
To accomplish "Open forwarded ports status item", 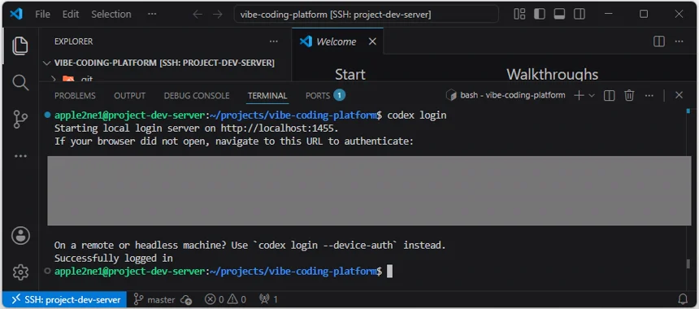I will coord(268,299).
